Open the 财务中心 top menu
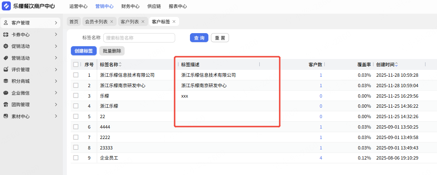The height and width of the screenshot is (175, 437). [x=131, y=6]
